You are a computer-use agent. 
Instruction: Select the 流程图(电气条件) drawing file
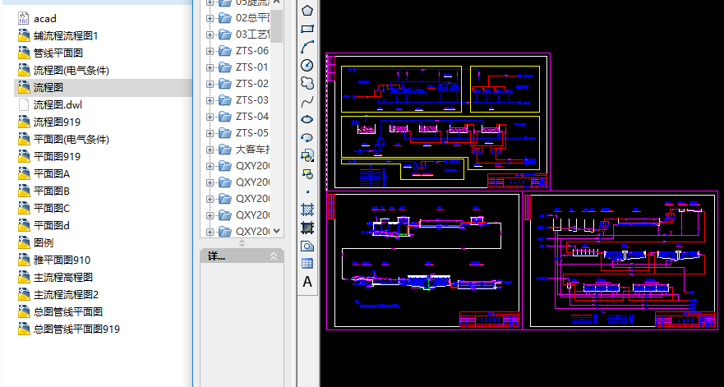[x=63, y=70]
